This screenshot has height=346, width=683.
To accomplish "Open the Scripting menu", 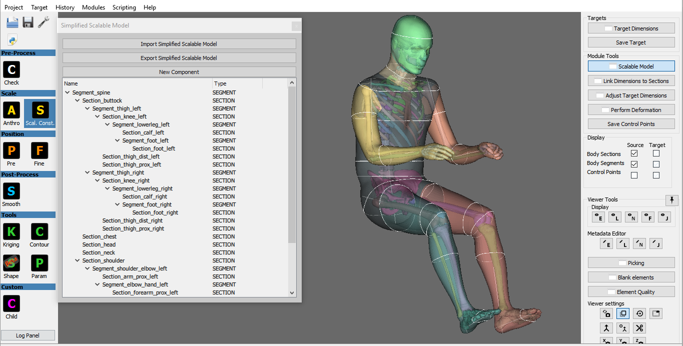I will click(x=124, y=7).
